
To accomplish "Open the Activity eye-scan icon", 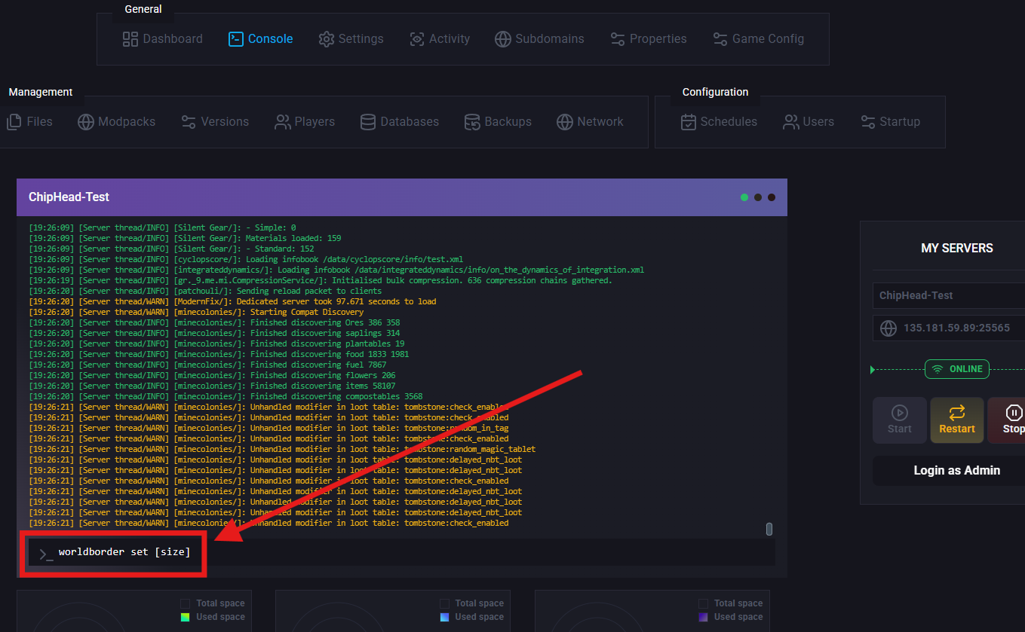I will coord(416,39).
